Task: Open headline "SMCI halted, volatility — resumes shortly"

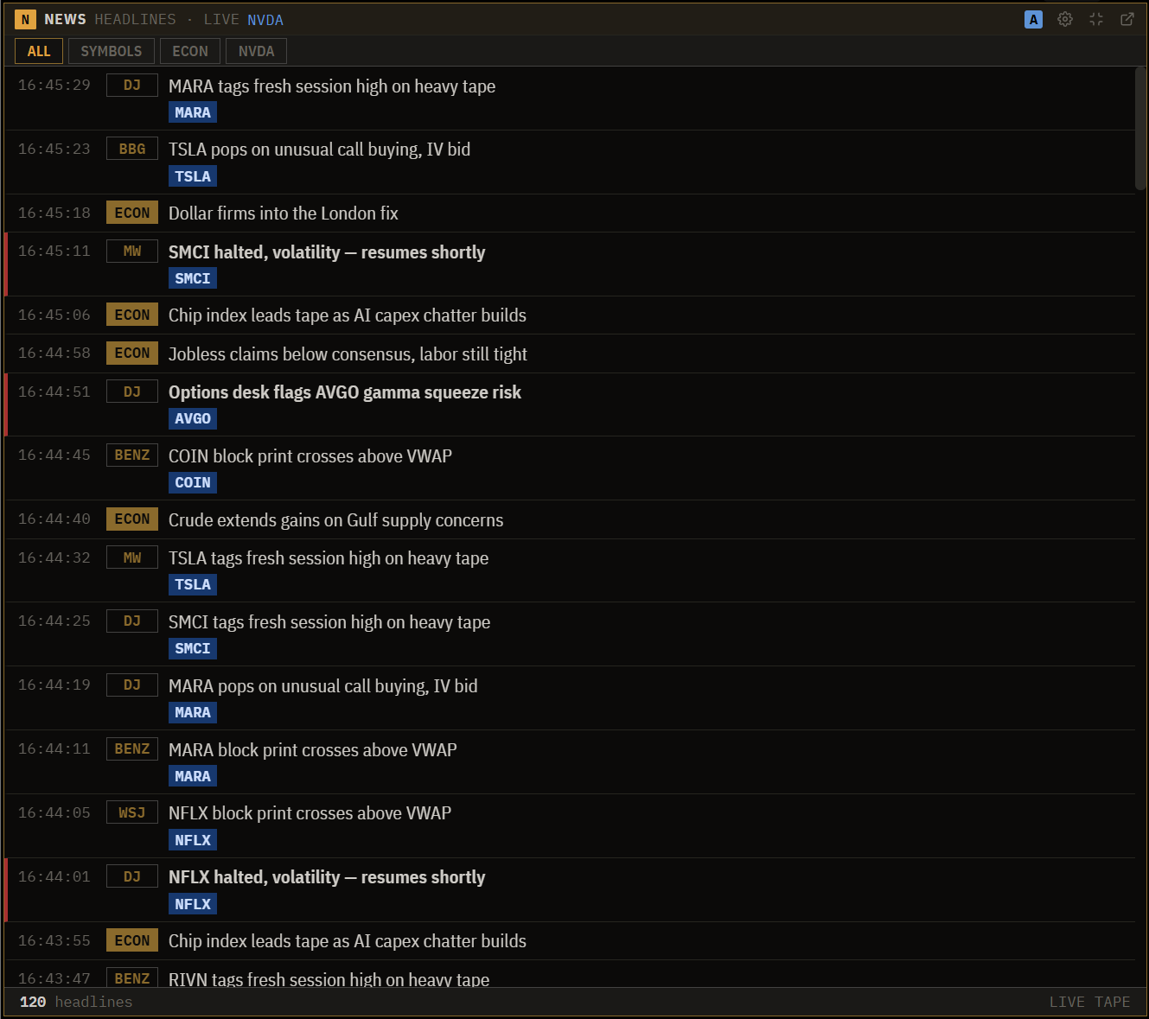Action: (327, 252)
